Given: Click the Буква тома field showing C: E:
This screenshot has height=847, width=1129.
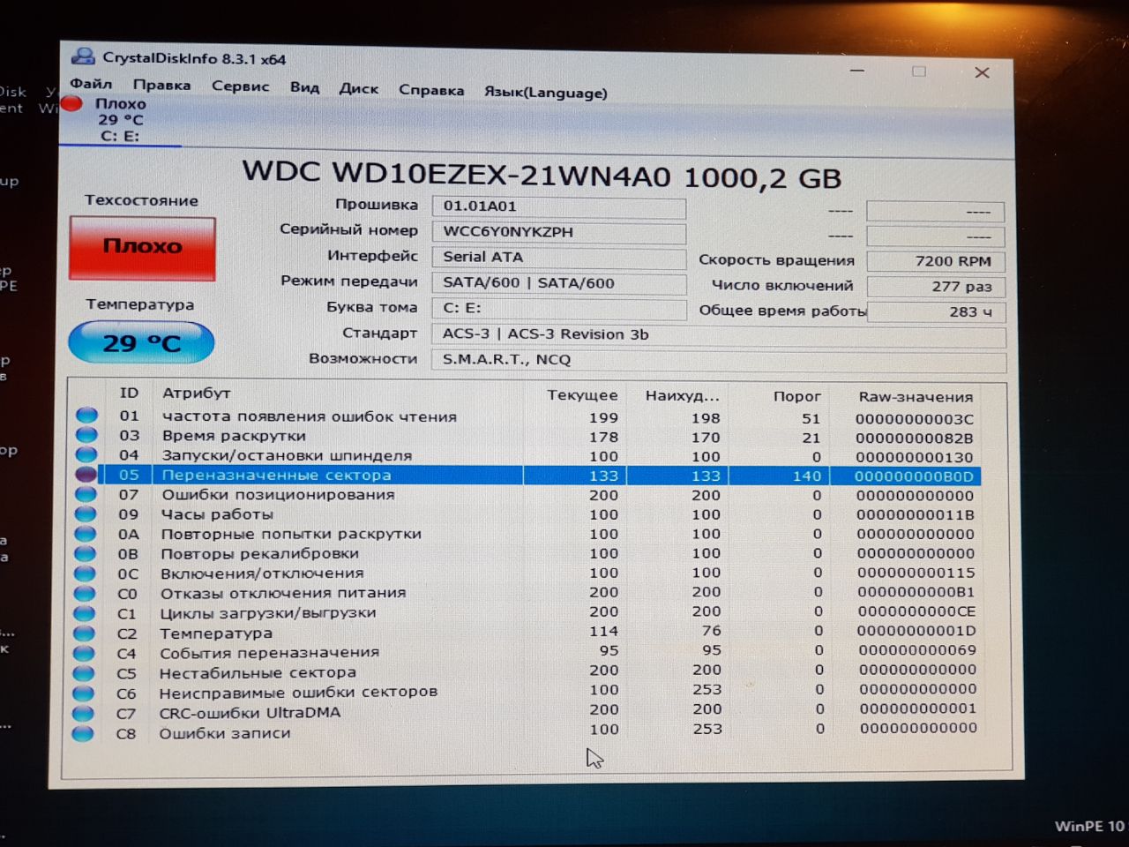Looking at the screenshot, I should tap(558, 309).
